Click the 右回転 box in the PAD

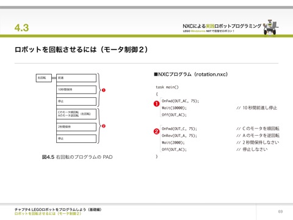(44, 78)
